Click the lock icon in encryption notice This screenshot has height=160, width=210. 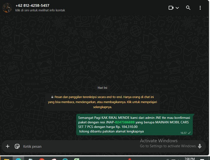52,97
